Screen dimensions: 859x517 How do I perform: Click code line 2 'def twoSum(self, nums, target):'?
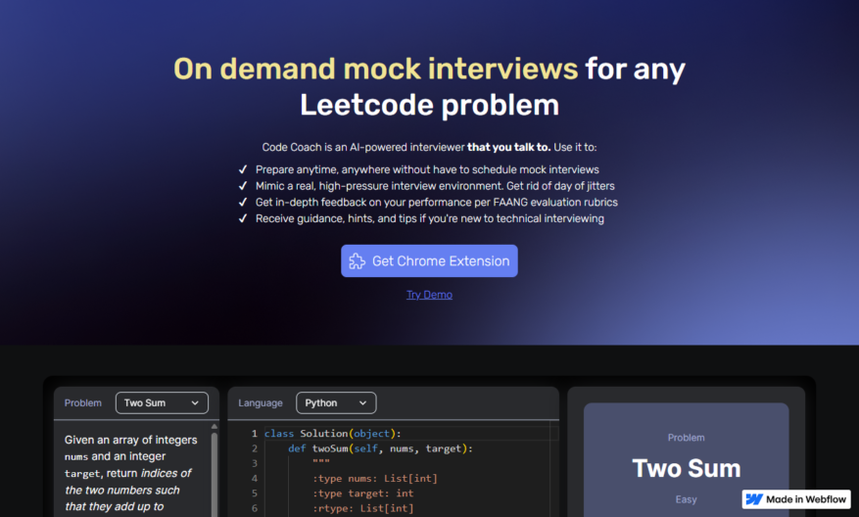coord(380,448)
